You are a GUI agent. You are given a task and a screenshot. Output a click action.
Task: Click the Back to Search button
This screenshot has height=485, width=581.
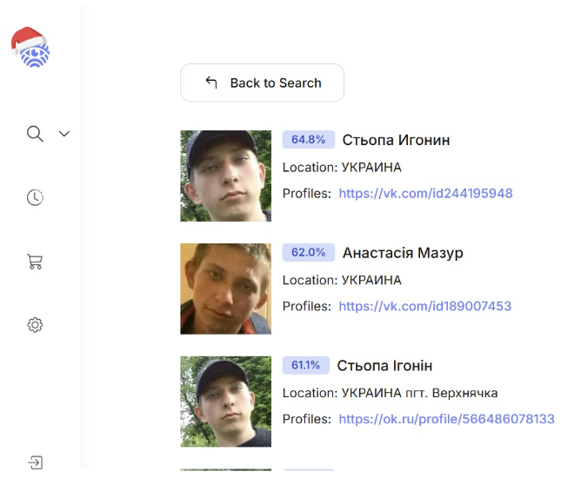pyautogui.click(x=262, y=83)
